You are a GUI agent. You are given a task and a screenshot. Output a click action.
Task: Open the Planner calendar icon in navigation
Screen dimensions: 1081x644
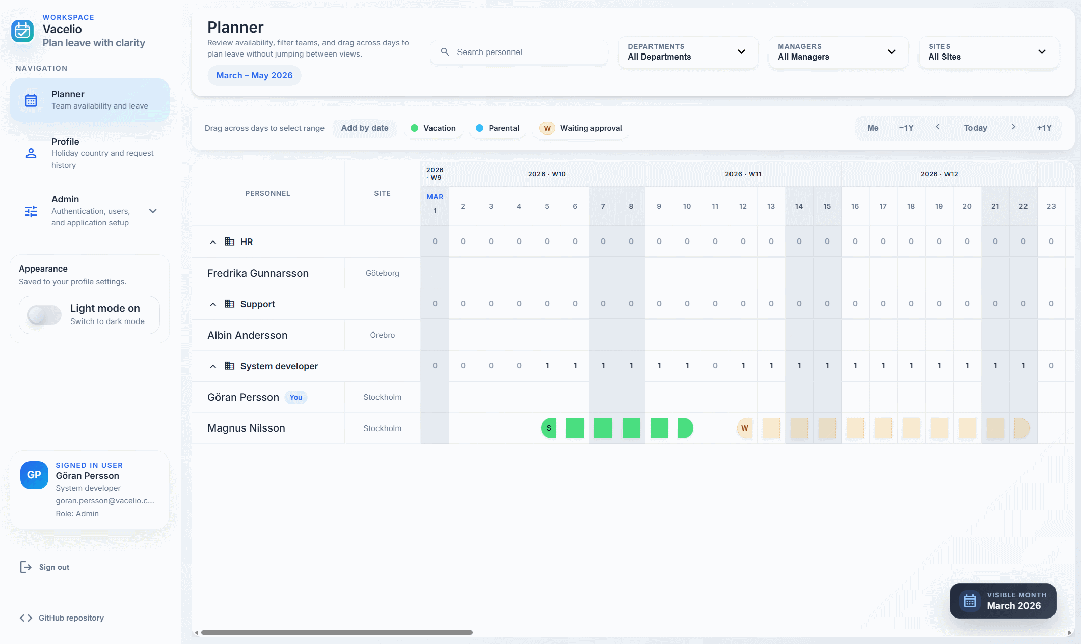tap(31, 100)
